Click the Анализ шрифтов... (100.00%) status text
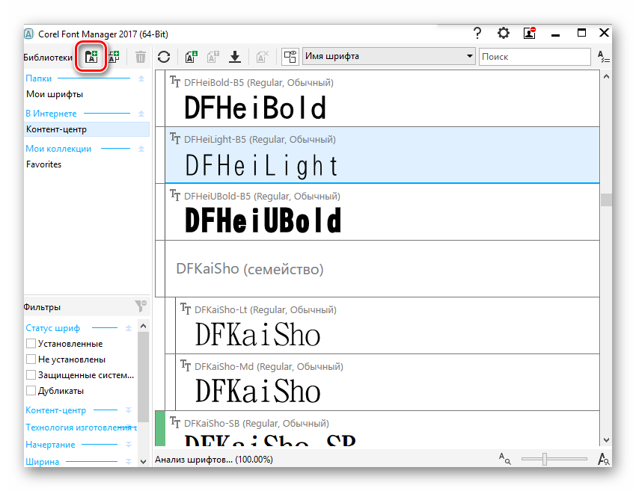The height and width of the screenshot is (491, 636). [x=214, y=460]
